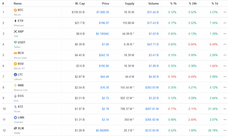Sort by % 24h column header
The height and width of the screenshot is (136, 228).
point(193,4)
